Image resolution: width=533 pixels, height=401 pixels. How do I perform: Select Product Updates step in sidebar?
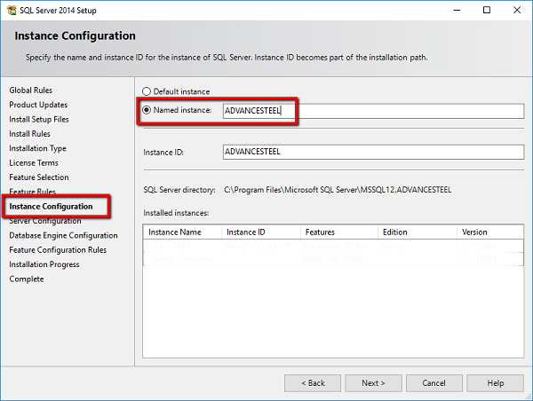click(38, 105)
